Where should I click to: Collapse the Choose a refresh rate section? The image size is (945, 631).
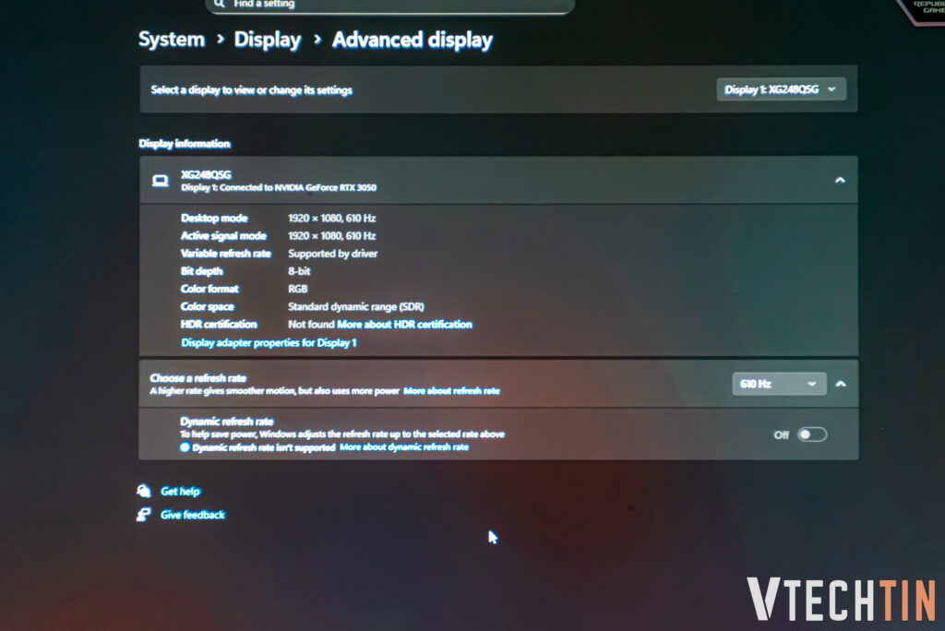pyautogui.click(x=840, y=384)
